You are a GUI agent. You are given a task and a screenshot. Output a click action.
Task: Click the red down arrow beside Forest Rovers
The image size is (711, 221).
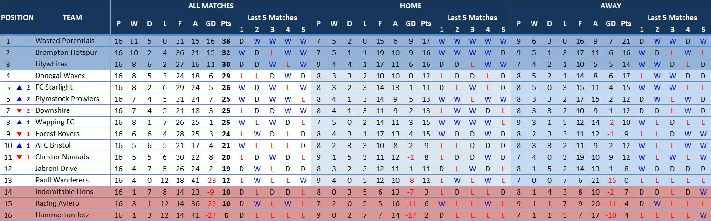click(19, 134)
